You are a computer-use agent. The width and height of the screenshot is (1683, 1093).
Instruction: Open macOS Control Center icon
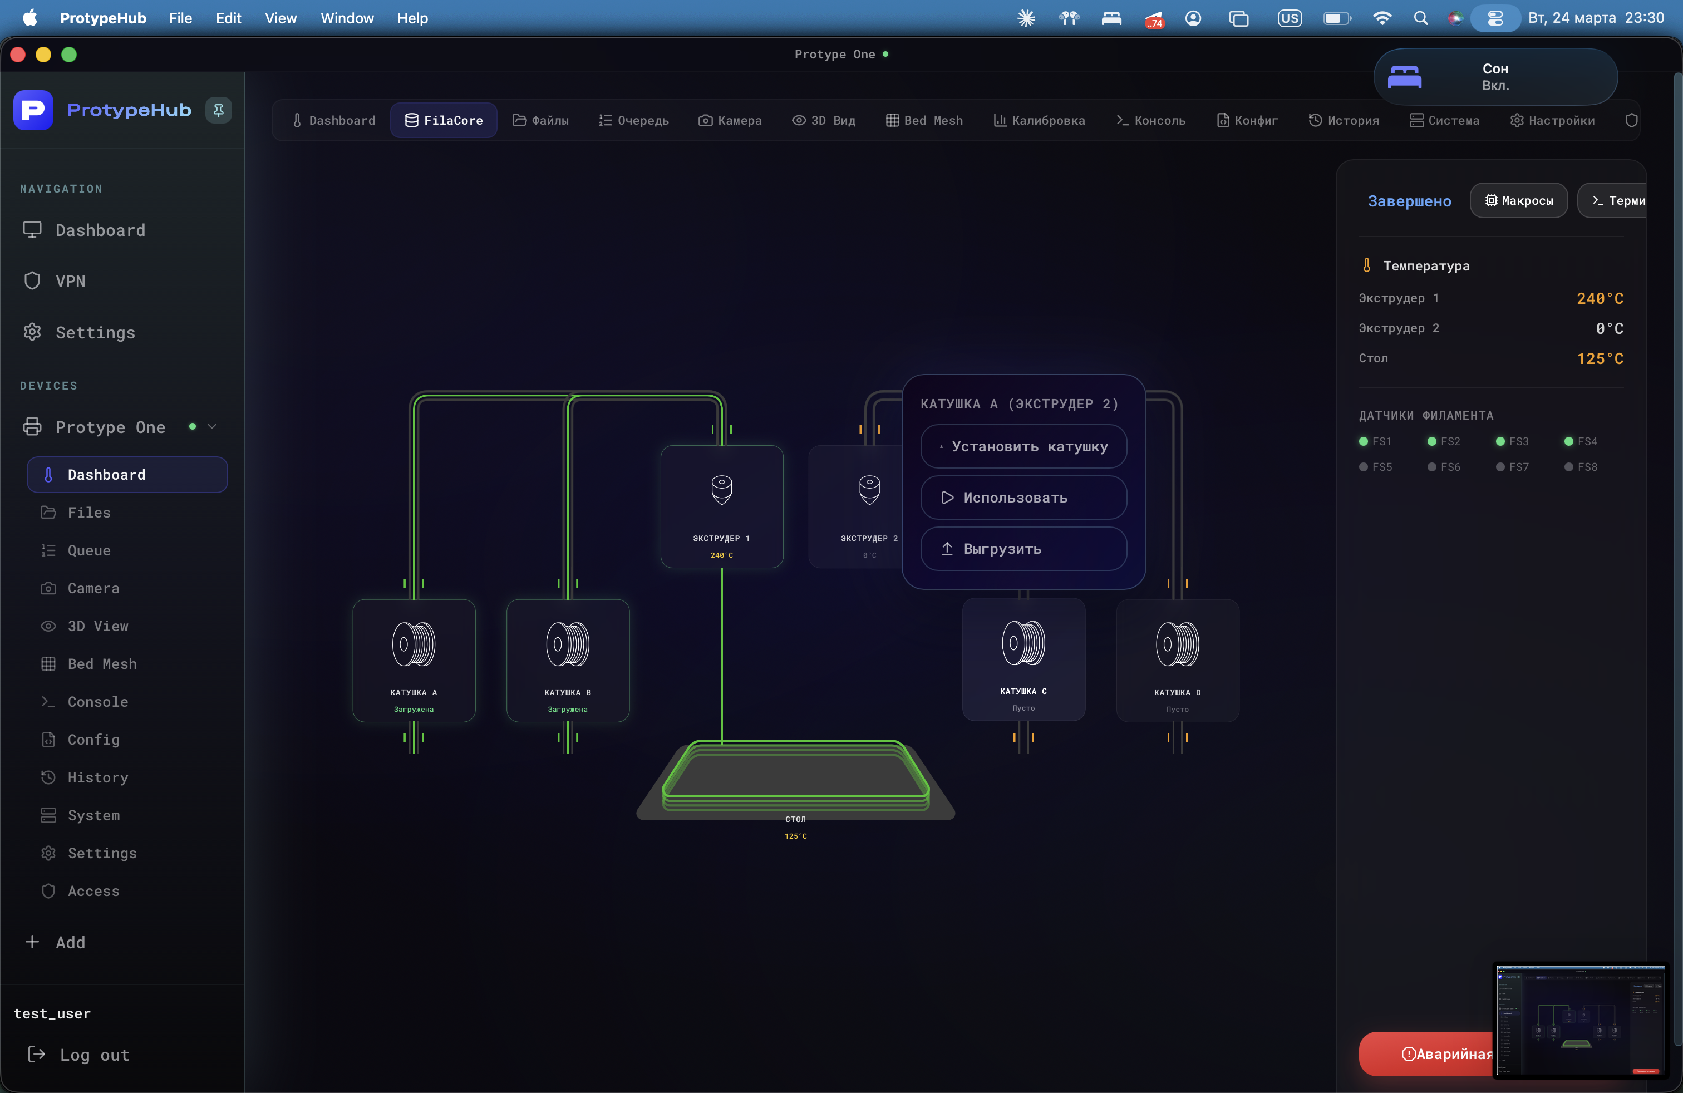[x=1495, y=18]
